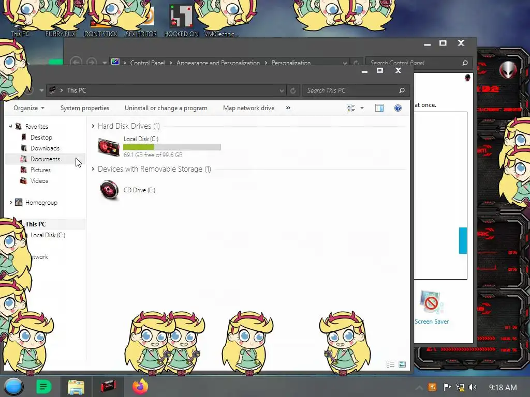Viewport: 530px width, 397px height.
Task: Show hidden tray icons arrow
Action: (419, 388)
